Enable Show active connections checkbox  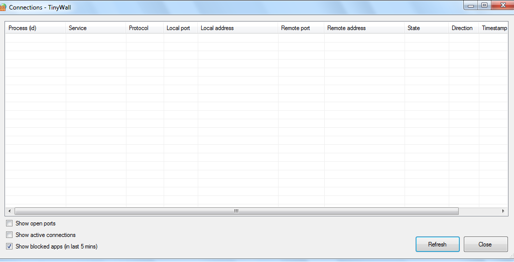pyautogui.click(x=10, y=235)
